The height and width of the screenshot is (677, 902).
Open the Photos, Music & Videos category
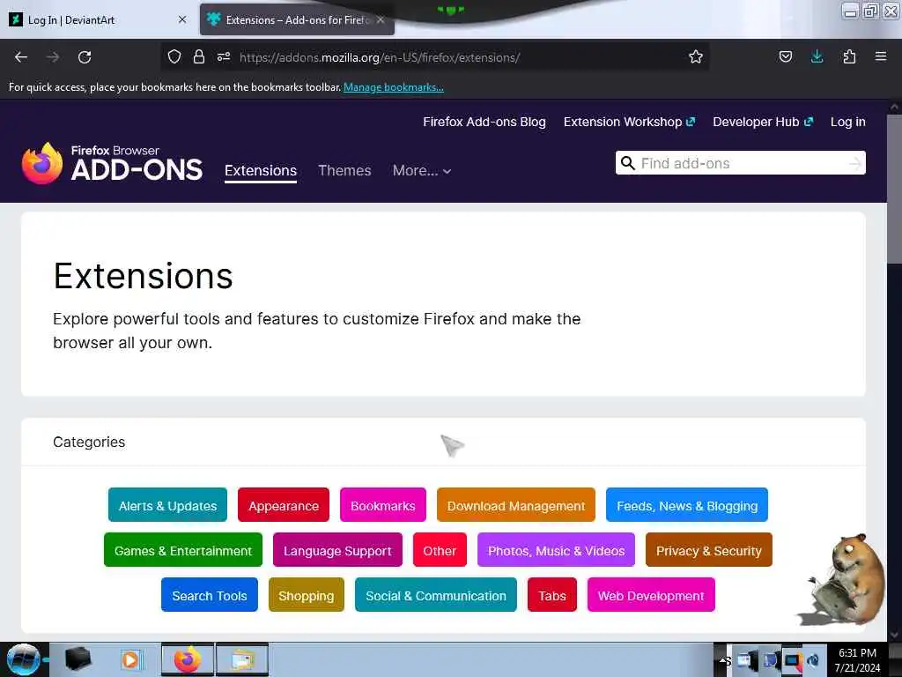pos(557,550)
